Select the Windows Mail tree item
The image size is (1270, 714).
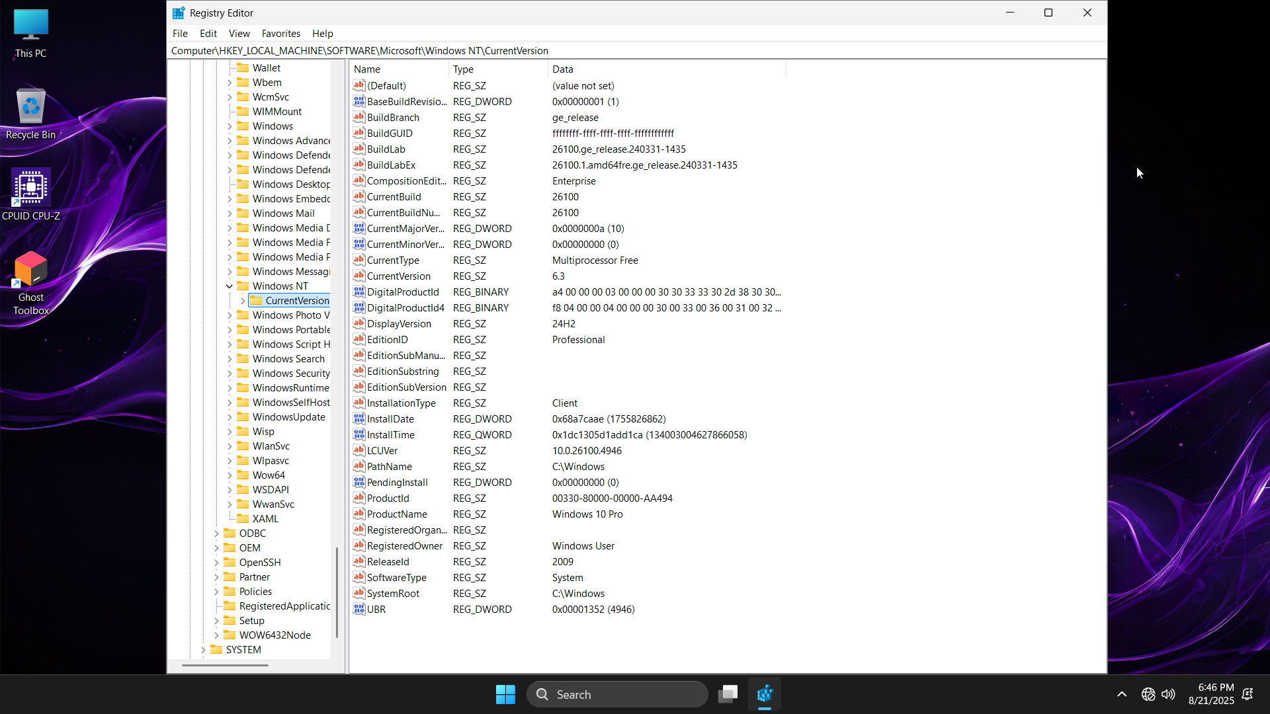coord(283,214)
